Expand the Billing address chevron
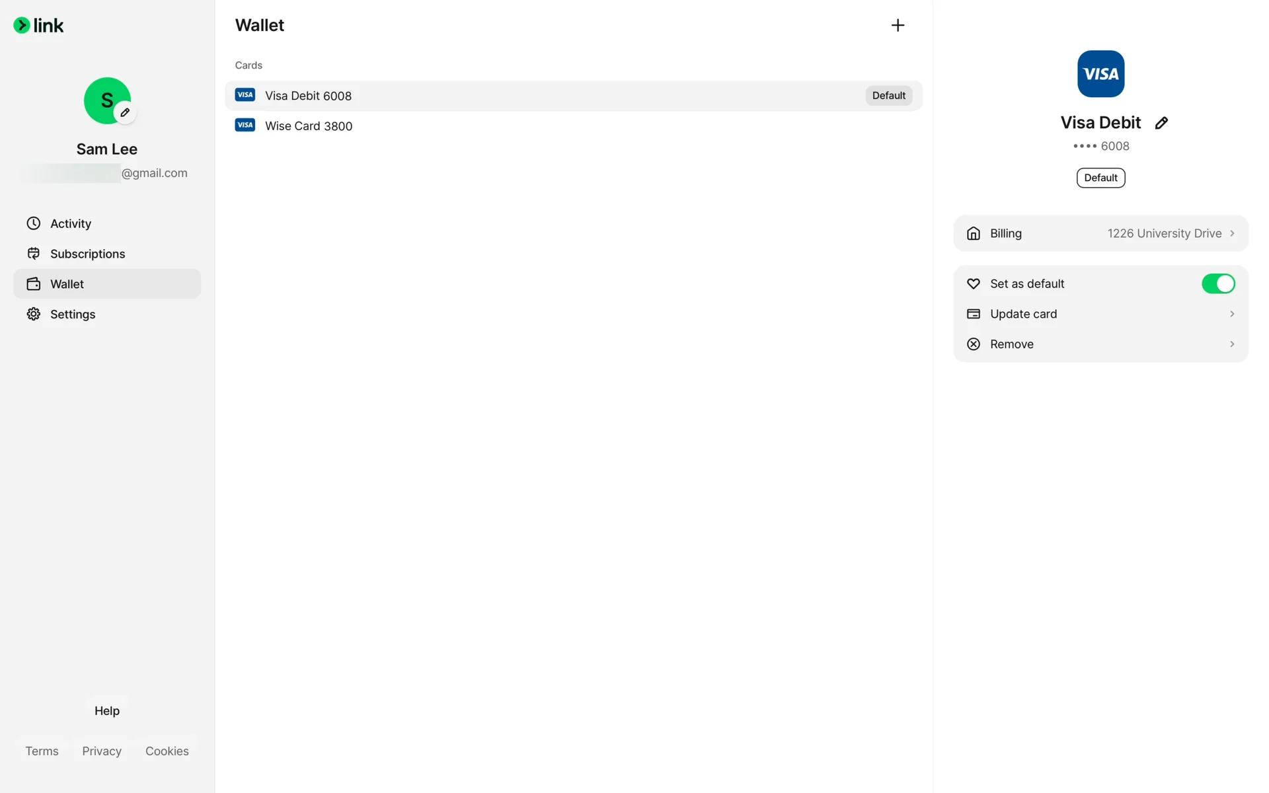 click(1232, 233)
